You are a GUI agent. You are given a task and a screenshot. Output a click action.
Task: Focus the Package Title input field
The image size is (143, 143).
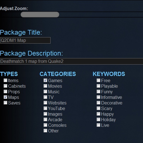pos(25,40)
